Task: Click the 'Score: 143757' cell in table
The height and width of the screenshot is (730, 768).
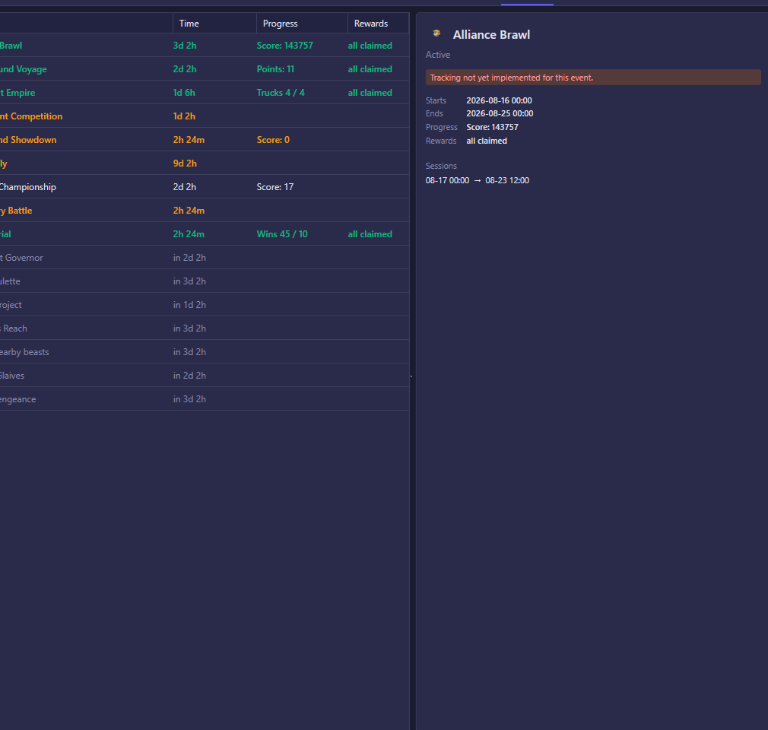Action: point(284,45)
